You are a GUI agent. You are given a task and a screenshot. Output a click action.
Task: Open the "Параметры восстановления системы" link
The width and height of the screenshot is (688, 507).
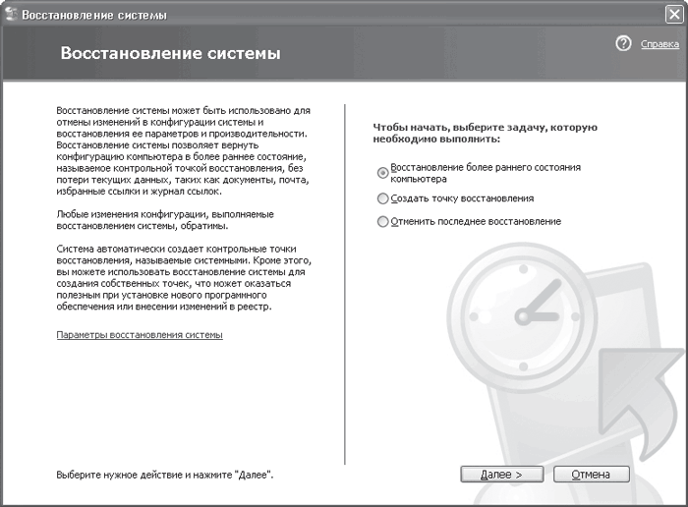140,335
